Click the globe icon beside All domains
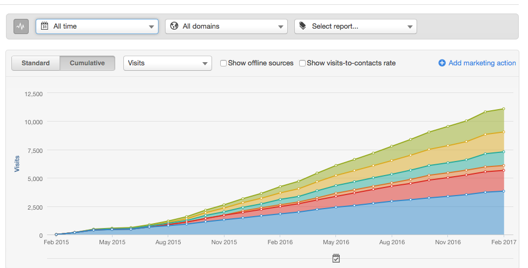This screenshot has width=528, height=268. 174,26
